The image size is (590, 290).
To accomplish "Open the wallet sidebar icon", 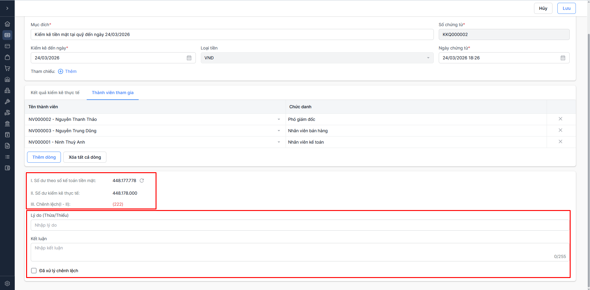I will tap(7, 168).
